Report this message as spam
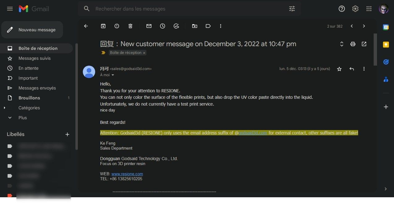 click(x=117, y=26)
